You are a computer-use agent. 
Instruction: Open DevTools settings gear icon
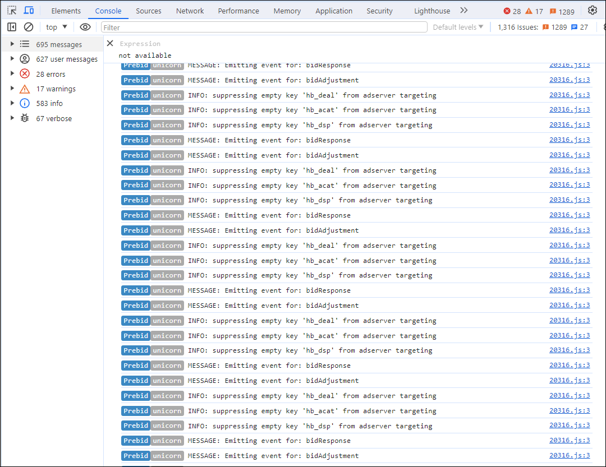point(593,10)
